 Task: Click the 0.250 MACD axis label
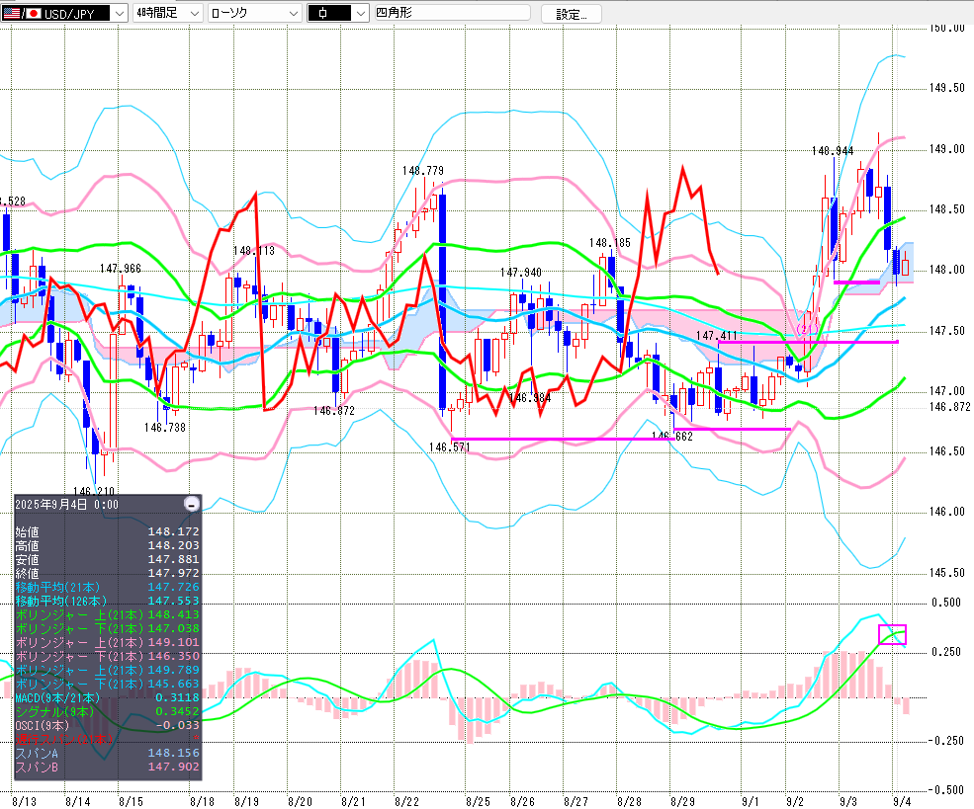(946, 651)
